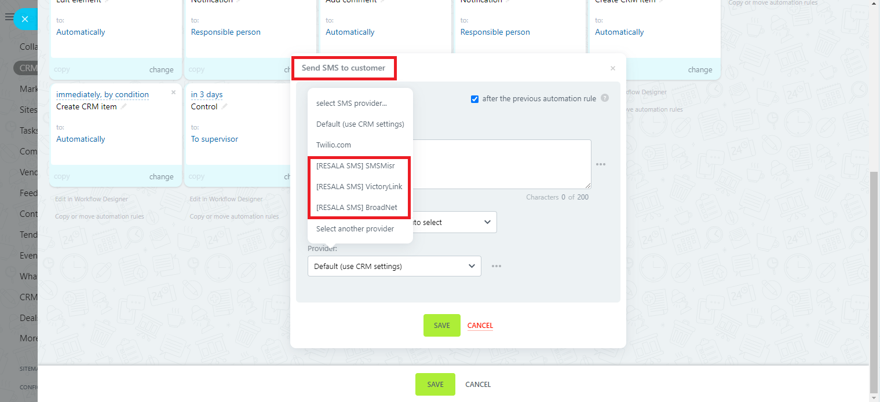Open the hamburger menu in the sidebar
Screen dimensions: 880x402
8,17
